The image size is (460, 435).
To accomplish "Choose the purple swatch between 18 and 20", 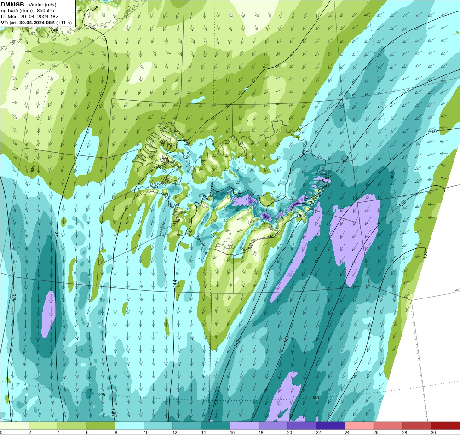I will 273,425.
